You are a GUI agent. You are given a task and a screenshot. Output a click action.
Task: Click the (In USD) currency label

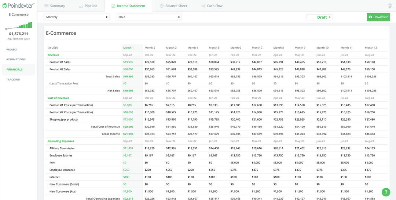[52, 48]
